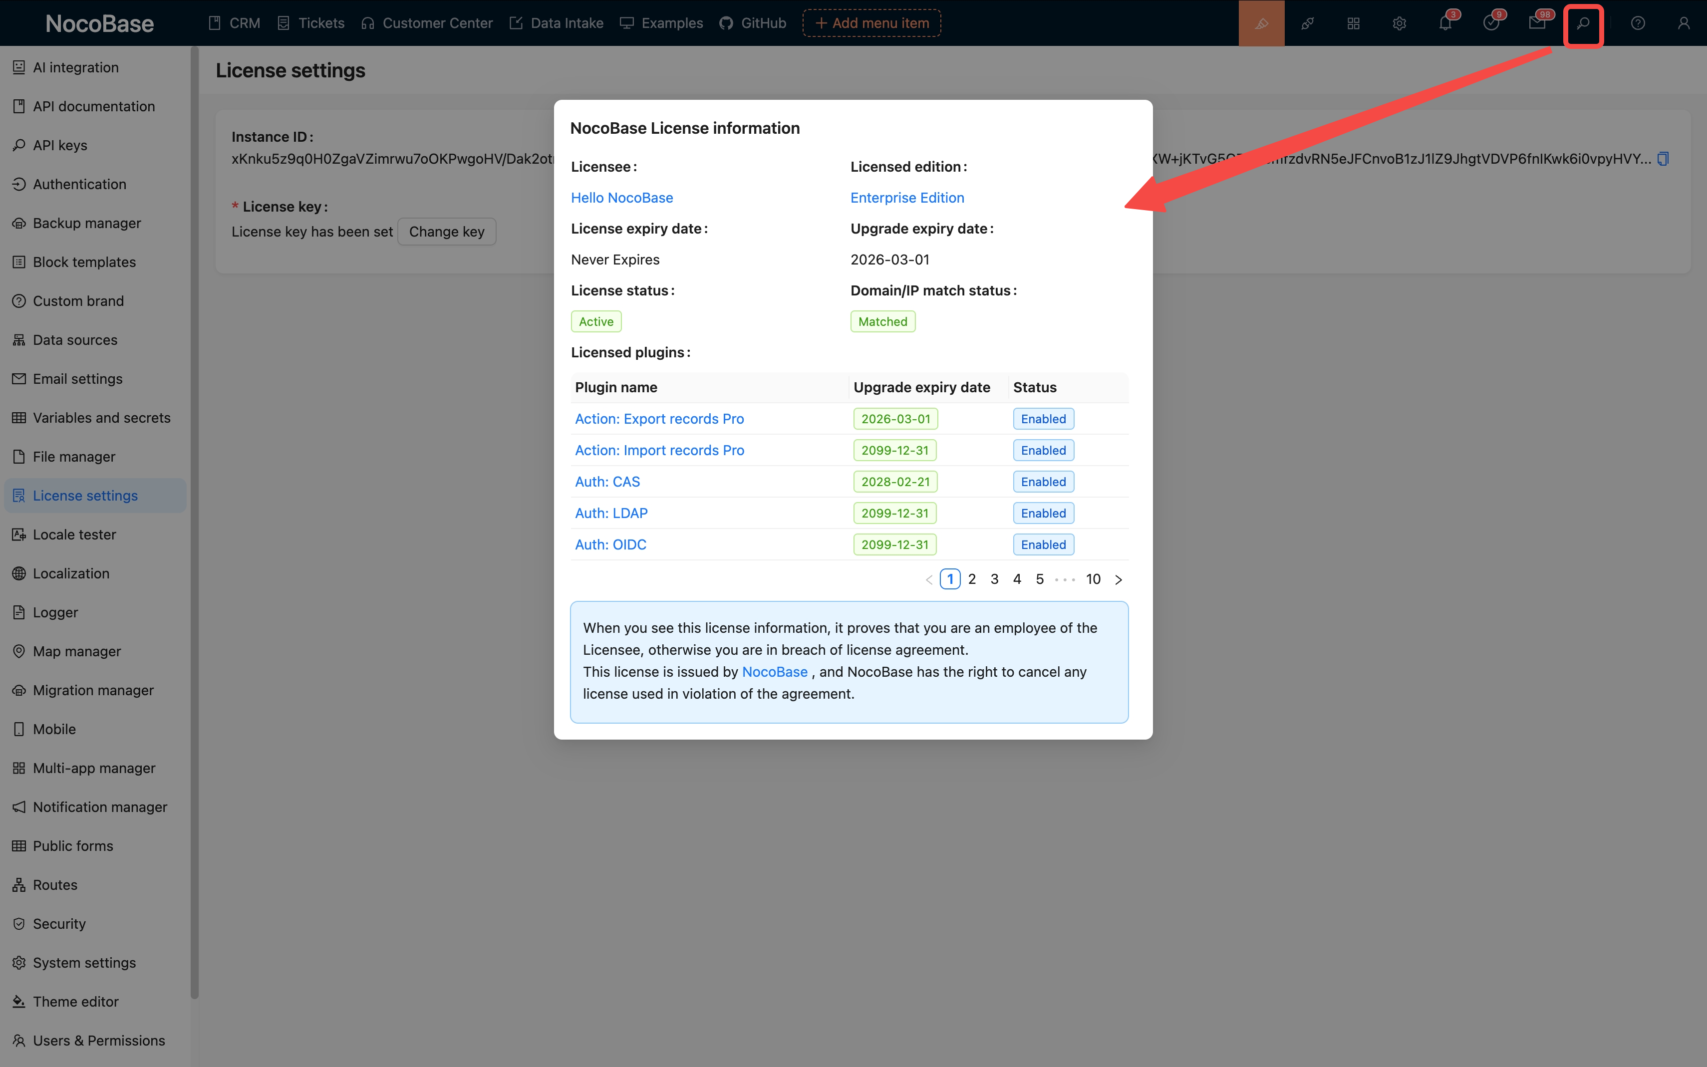Open File manager settings
Screen dimensions: 1707x1067
[x=95, y=457]
